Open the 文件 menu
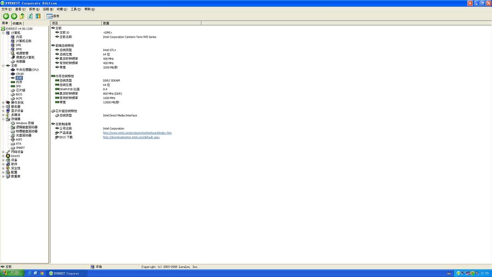 (7, 9)
